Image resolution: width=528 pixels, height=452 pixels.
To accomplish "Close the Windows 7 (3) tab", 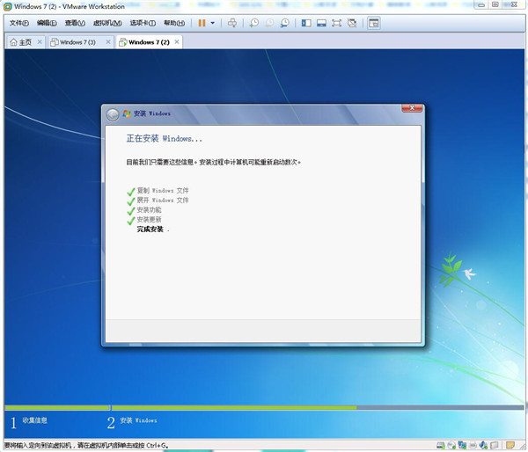I will coord(108,41).
